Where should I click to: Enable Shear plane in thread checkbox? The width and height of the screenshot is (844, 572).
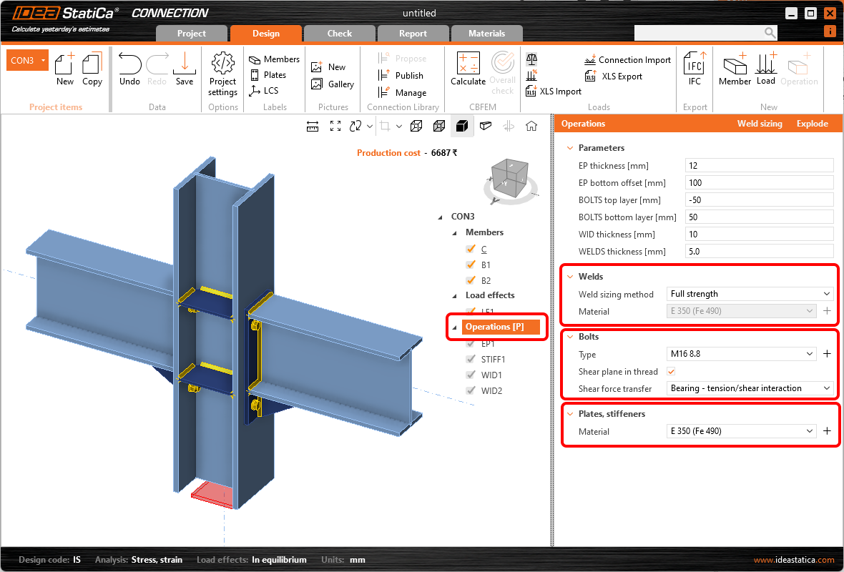point(670,371)
